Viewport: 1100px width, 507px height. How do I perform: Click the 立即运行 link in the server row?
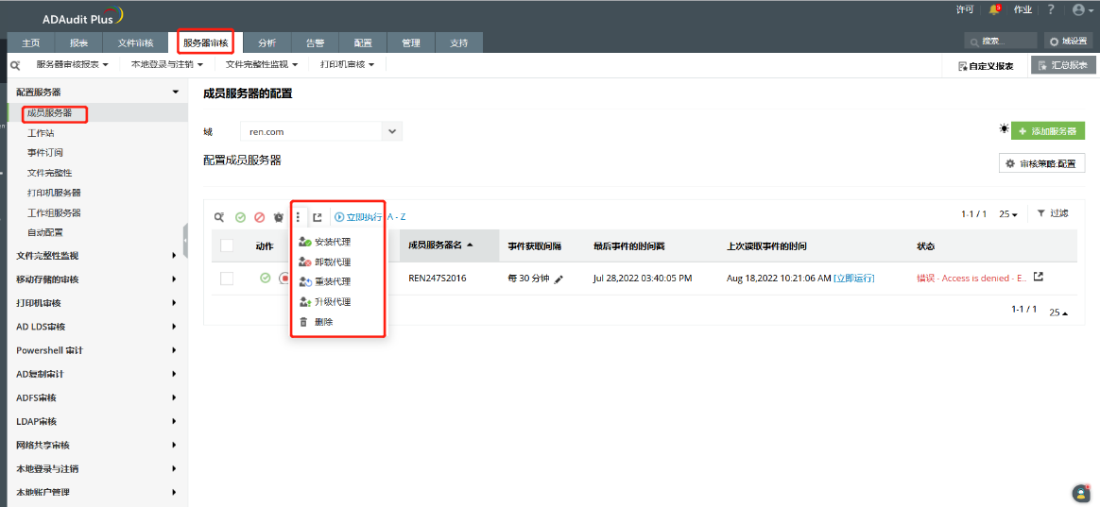853,279
